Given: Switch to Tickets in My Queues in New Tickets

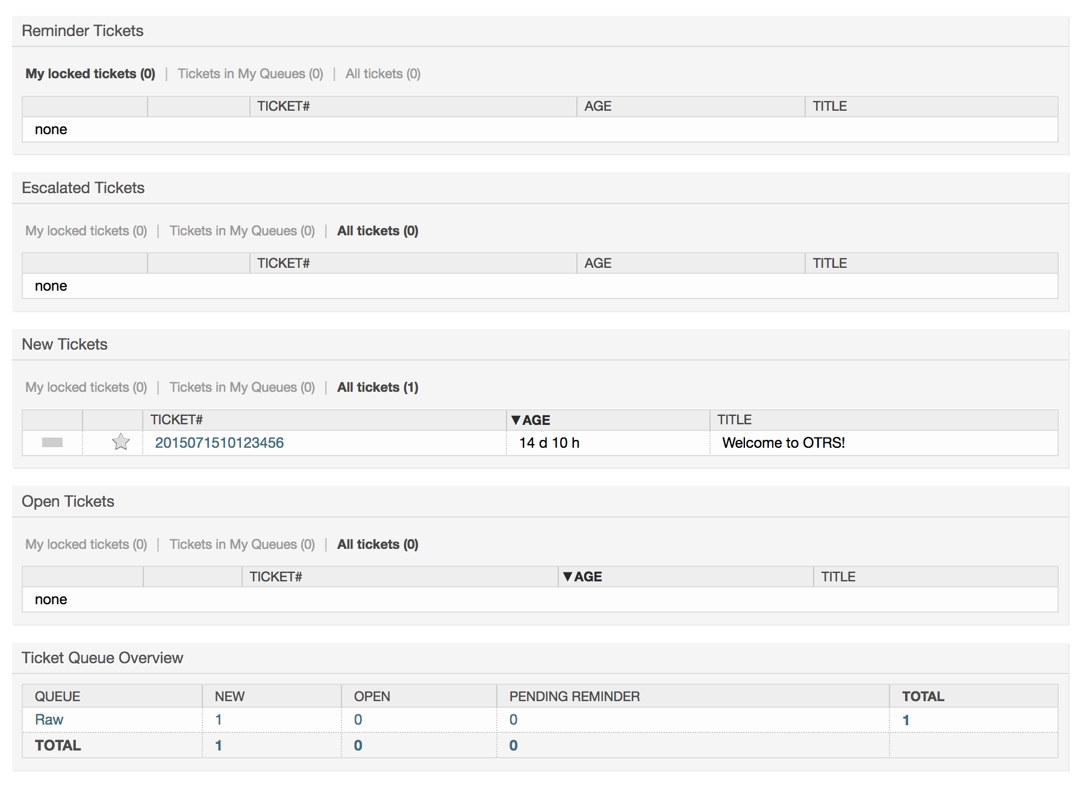Looking at the screenshot, I should point(241,387).
